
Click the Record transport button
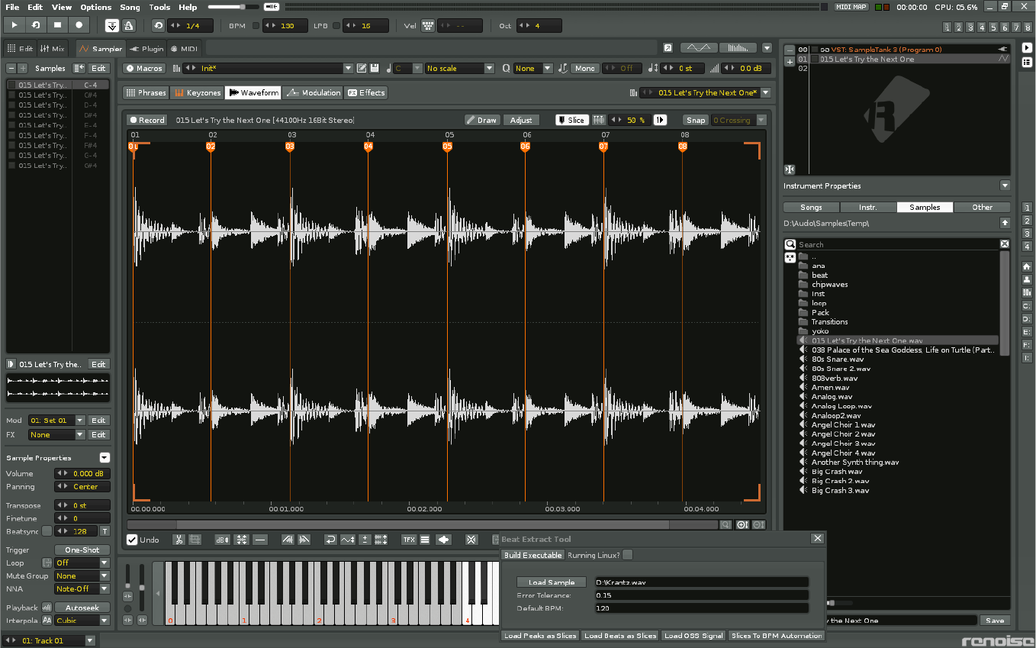tap(79, 25)
